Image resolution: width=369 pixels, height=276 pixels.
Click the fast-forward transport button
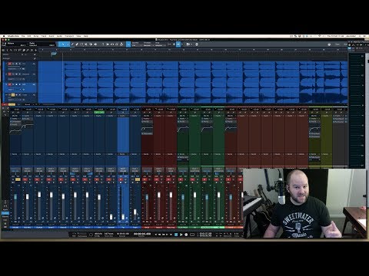(x=164, y=235)
